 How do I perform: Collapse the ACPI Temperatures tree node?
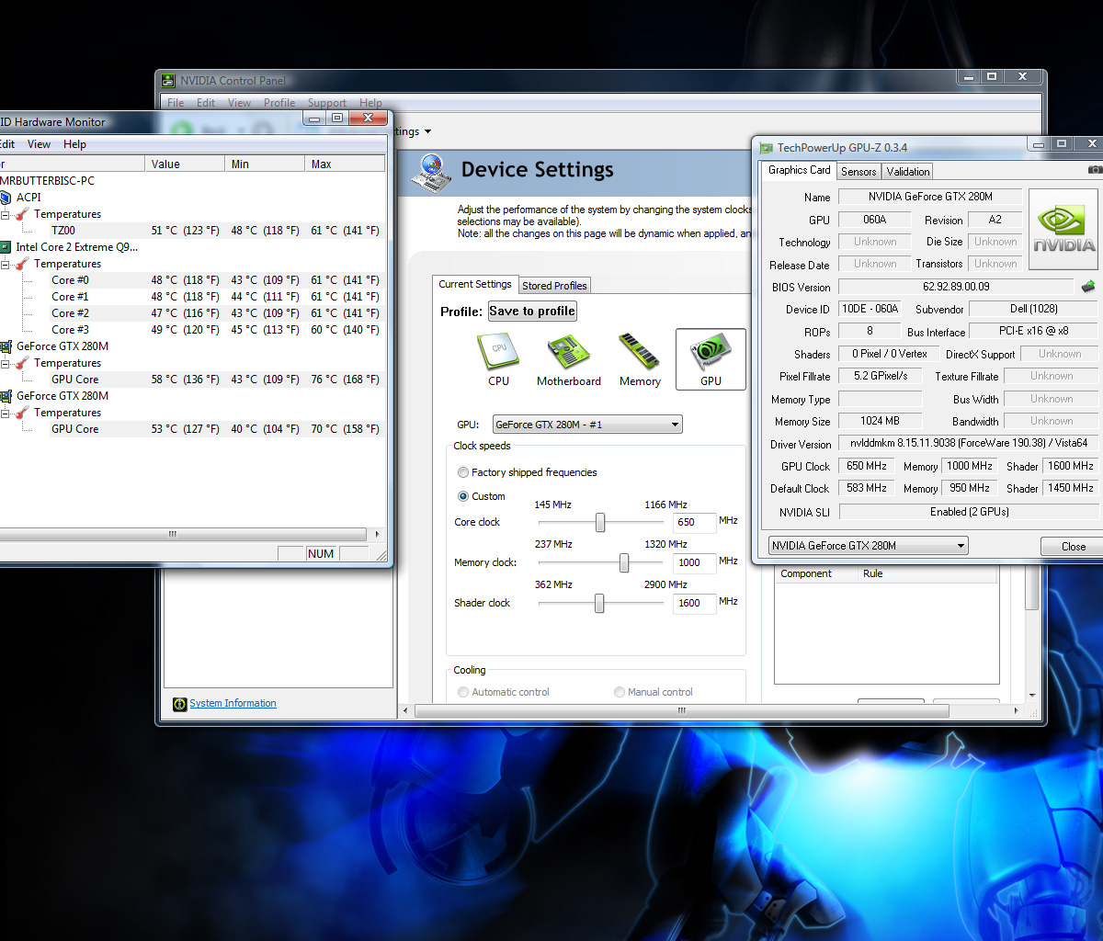click(x=5, y=214)
